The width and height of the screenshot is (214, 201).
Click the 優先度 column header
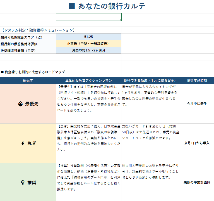point(28,81)
